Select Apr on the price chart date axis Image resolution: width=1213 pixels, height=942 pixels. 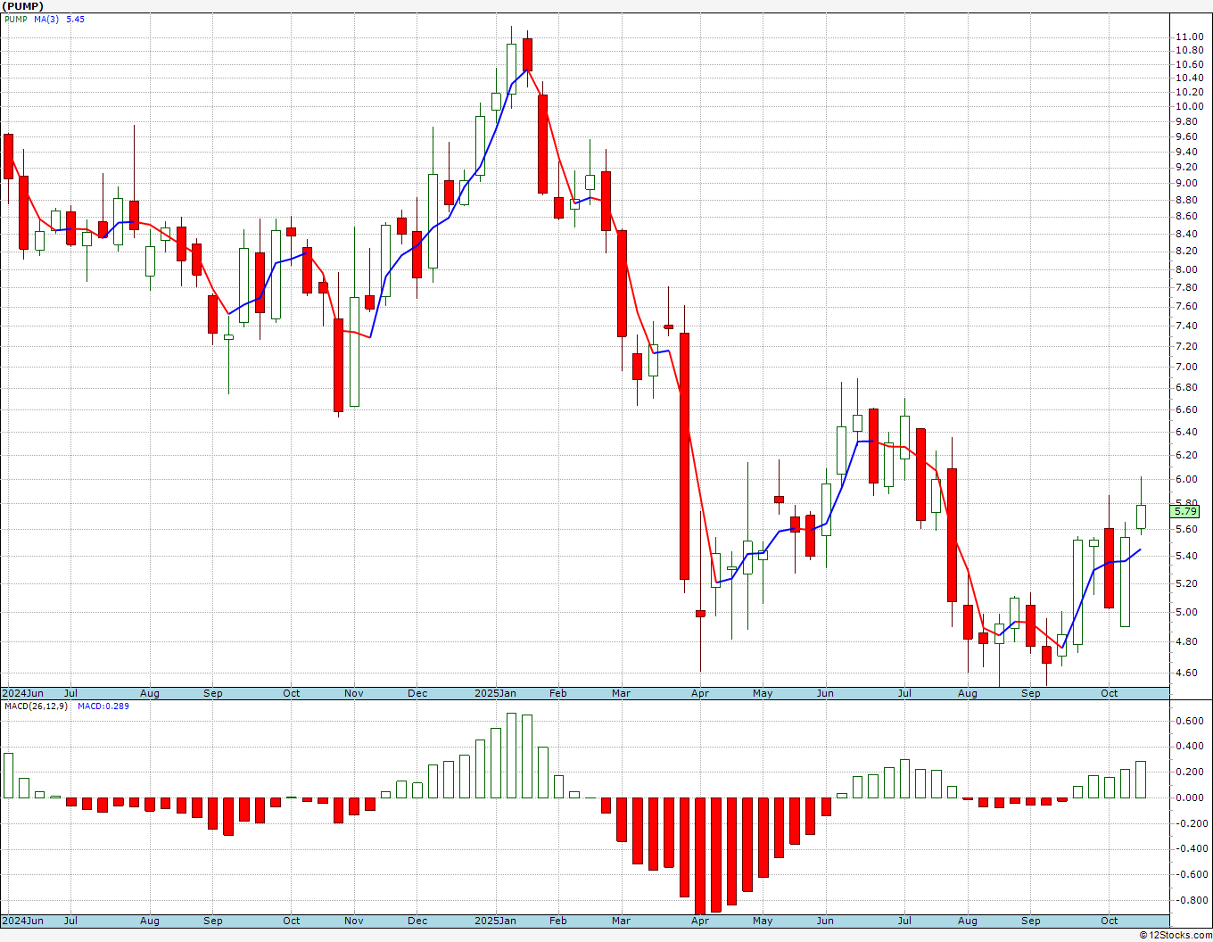pos(700,693)
